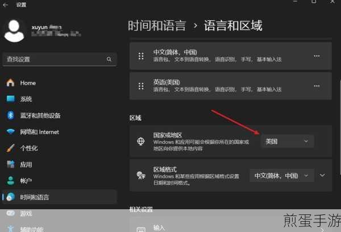
Task: Click the 应用 apps icon
Action: [10, 164]
